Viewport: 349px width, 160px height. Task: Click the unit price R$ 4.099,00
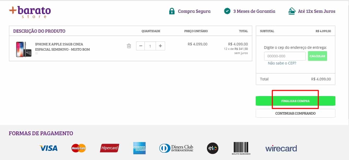(197, 44)
